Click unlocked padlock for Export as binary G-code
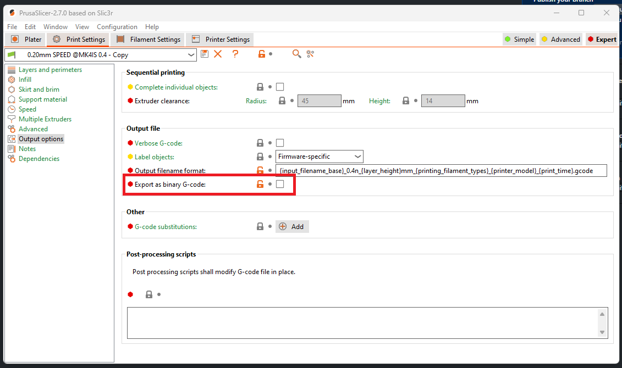 point(260,184)
